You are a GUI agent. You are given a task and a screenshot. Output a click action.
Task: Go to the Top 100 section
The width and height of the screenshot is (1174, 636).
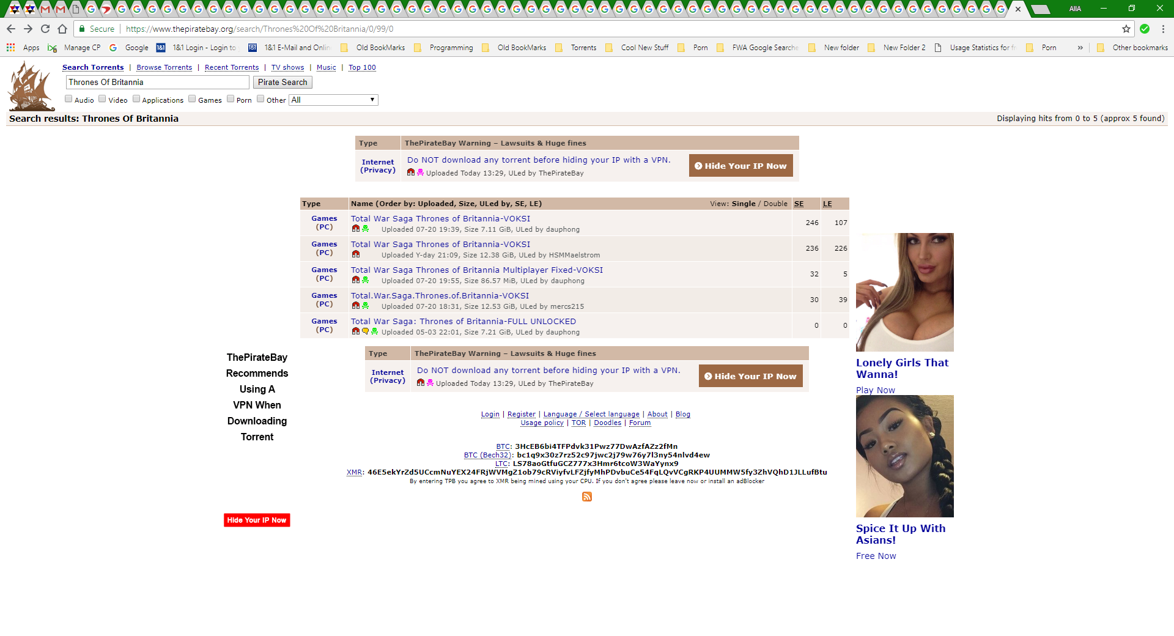[362, 67]
